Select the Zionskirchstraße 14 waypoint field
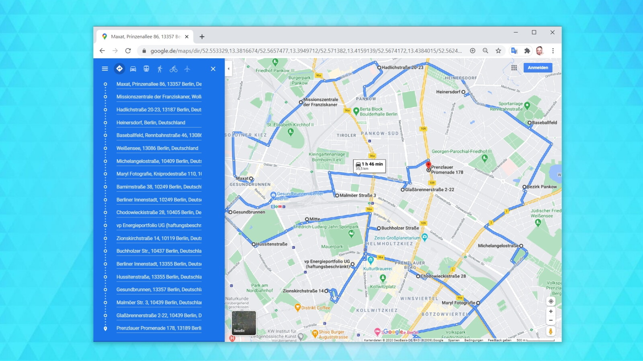643x361 pixels. 159,238
